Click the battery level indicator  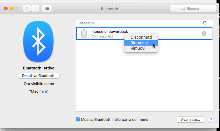click(111, 37)
